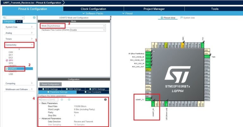Expand the System Core category
The height and width of the screenshot is (127, 243).
[x=19, y=27]
